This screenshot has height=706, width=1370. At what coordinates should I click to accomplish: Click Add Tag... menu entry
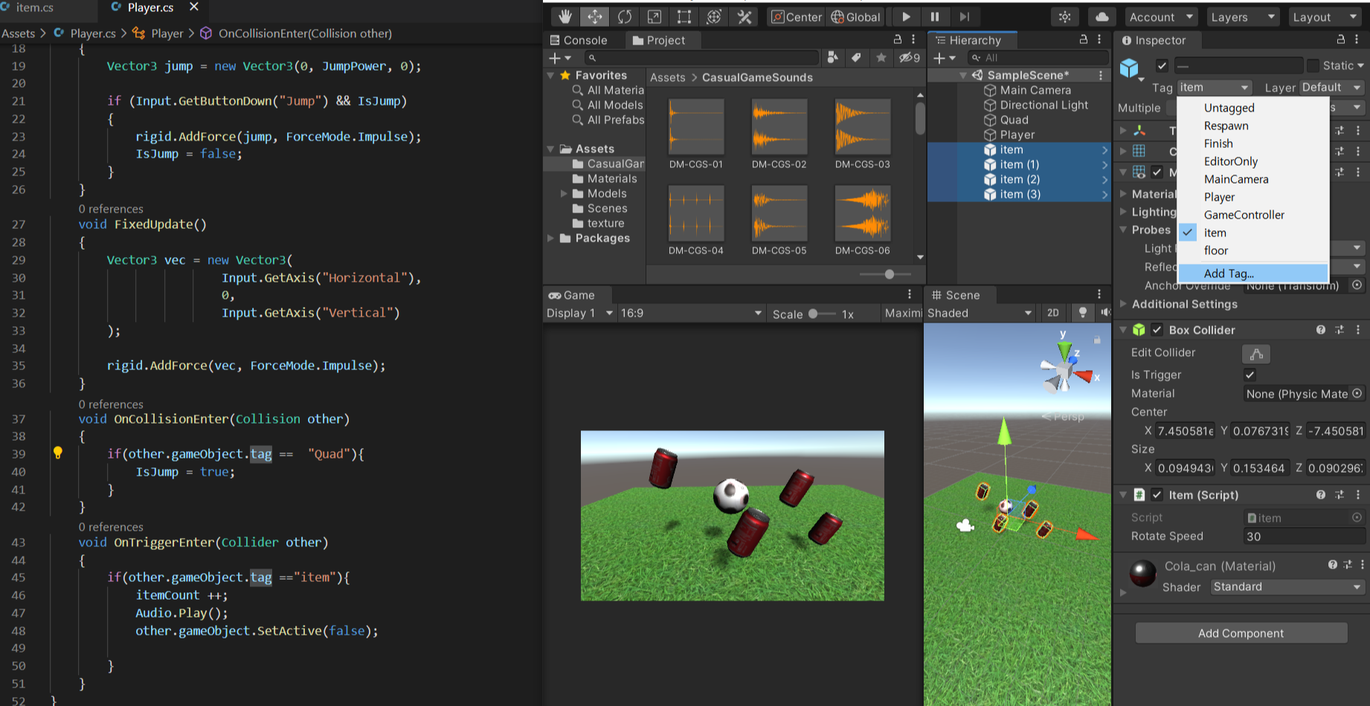coord(1253,273)
